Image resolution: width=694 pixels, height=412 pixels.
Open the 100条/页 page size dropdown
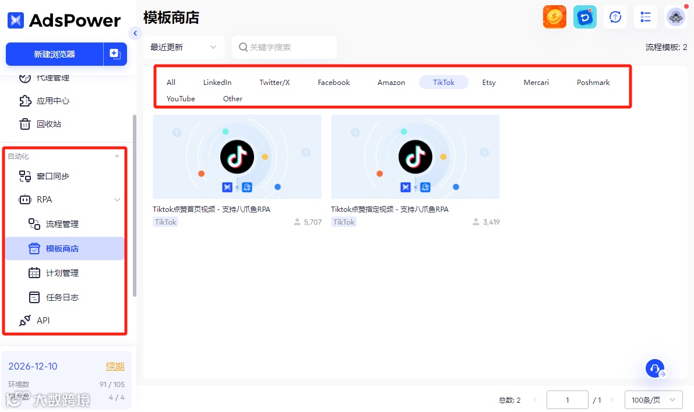[653, 400]
